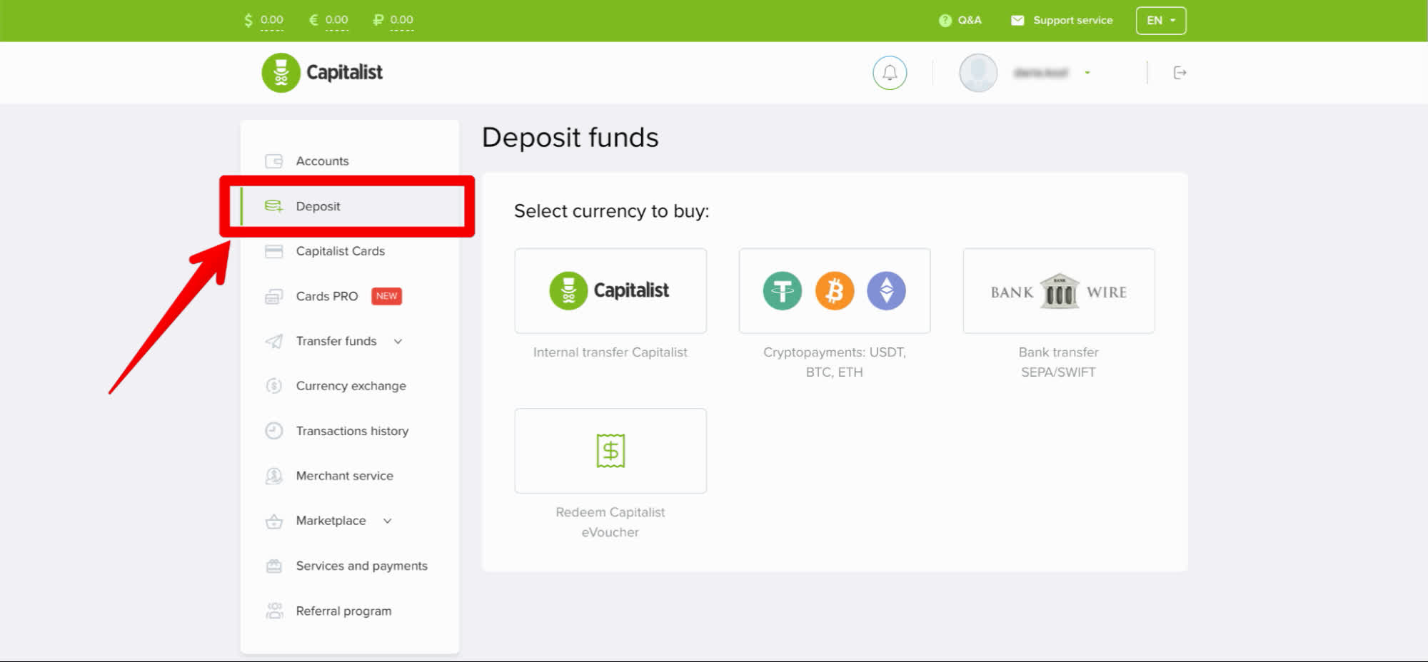Click the NEW badge beside Cards PRO
This screenshot has height=662, width=1428.
387,296
